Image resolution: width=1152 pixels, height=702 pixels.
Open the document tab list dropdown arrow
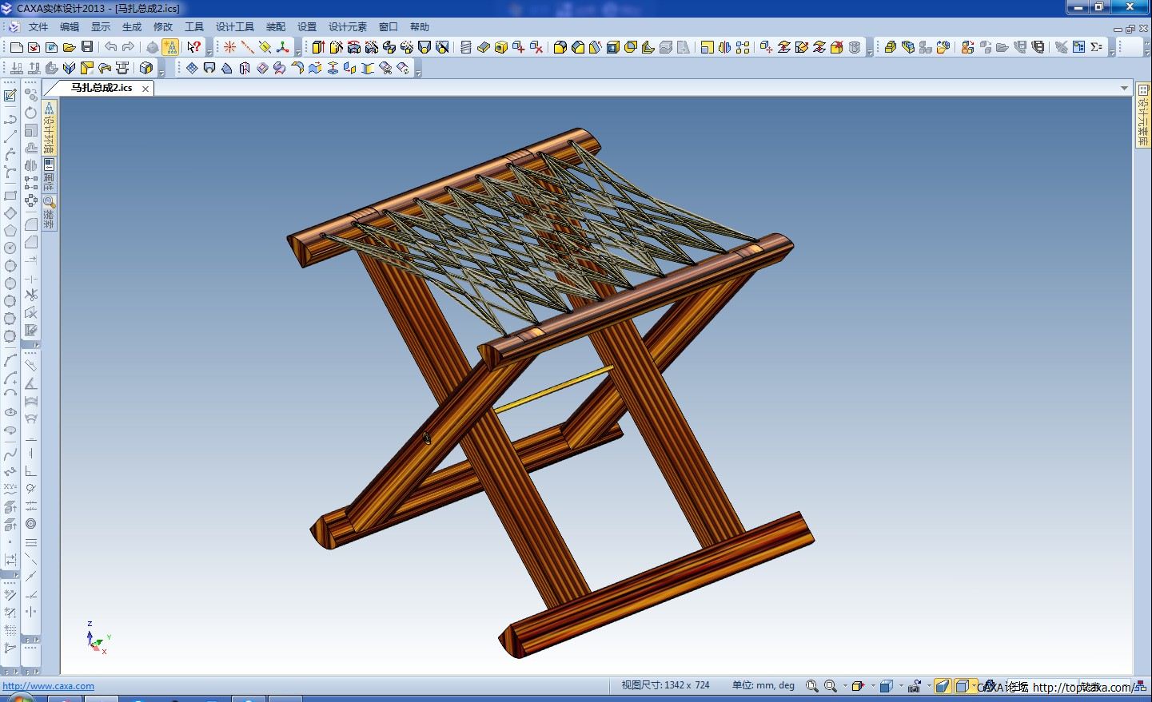click(1124, 88)
